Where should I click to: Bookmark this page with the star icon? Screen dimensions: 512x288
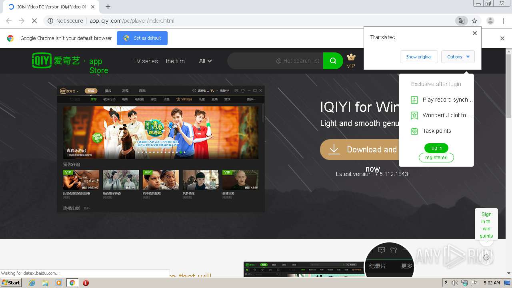pyautogui.click(x=474, y=21)
